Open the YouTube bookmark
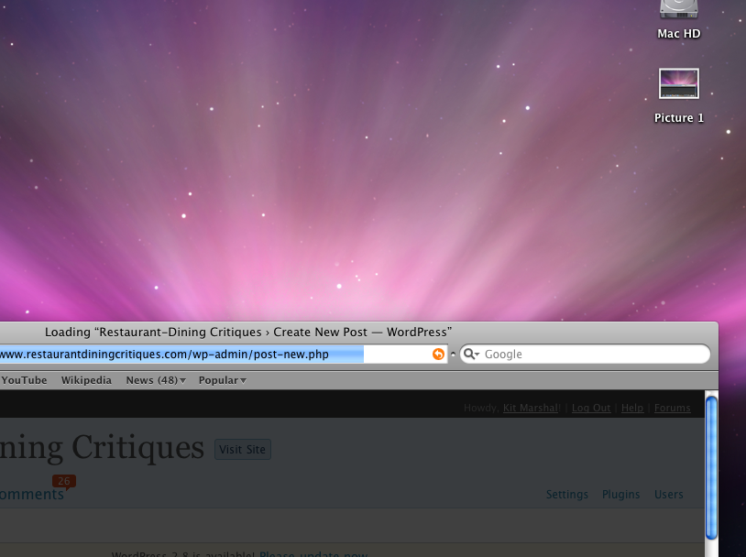 (24, 380)
